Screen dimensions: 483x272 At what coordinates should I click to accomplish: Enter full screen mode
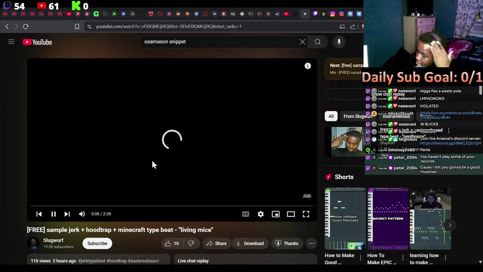coord(306,214)
